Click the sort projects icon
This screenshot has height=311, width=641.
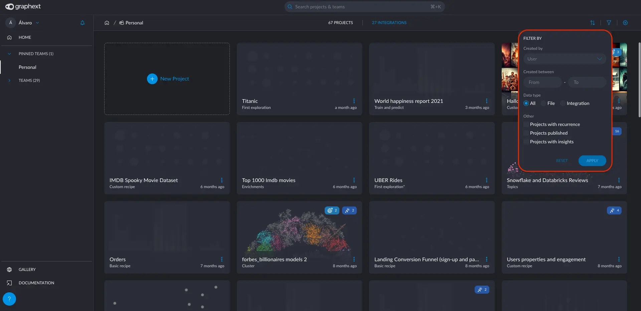tap(592, 23)
